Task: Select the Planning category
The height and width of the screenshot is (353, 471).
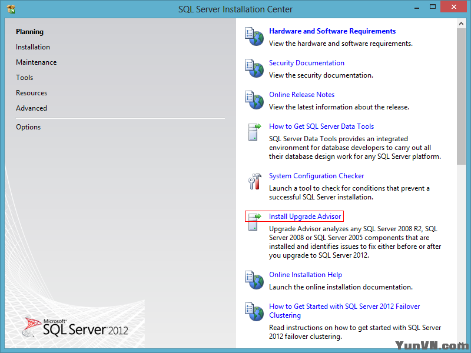Action: click(30, 32)
